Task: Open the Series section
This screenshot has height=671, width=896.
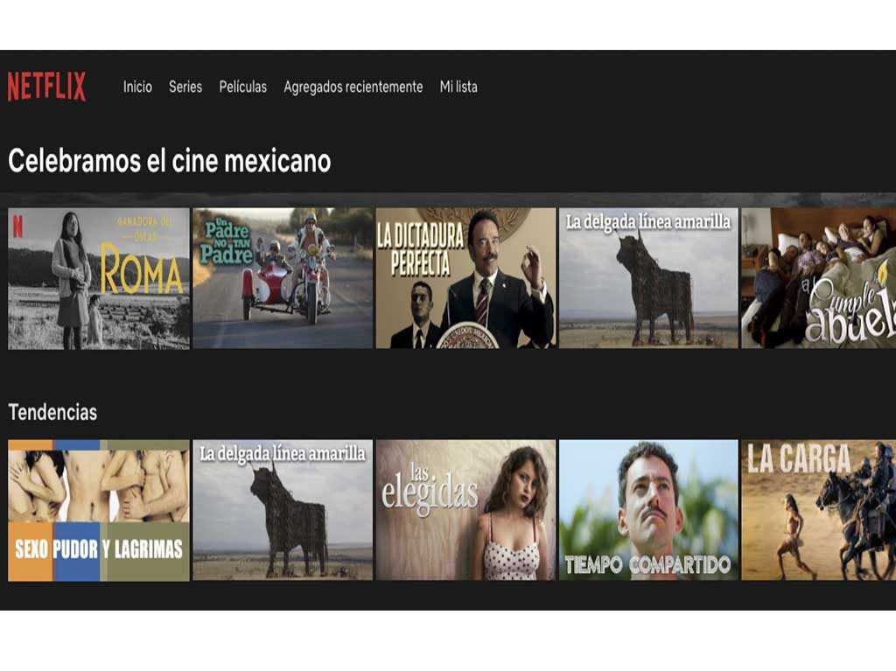Action: [185, 87]
